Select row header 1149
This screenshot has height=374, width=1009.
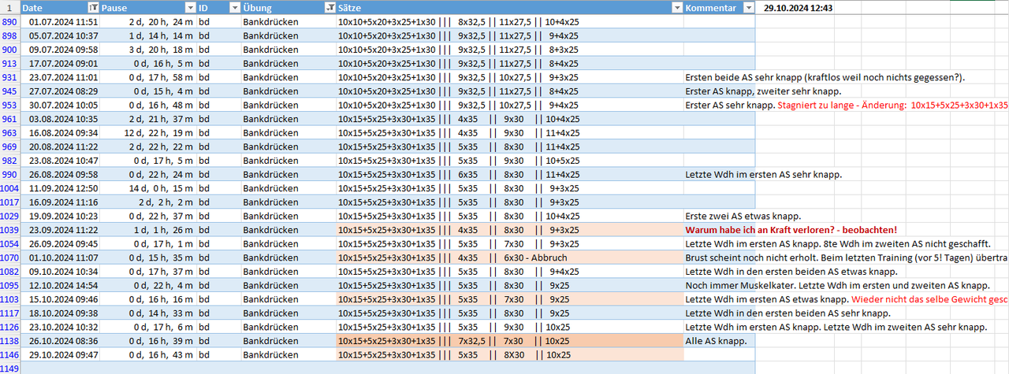(10, 367)
